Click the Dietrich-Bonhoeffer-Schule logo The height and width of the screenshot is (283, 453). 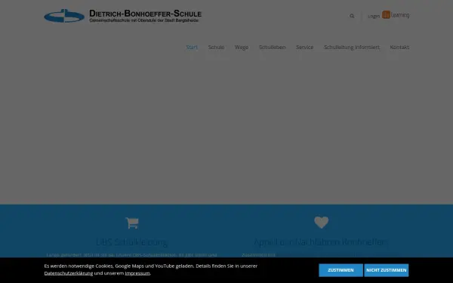[x=123, y=16]
